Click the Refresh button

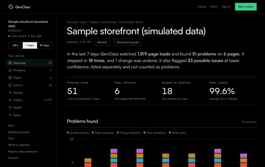pyautogui.click(x=102, y=42)
